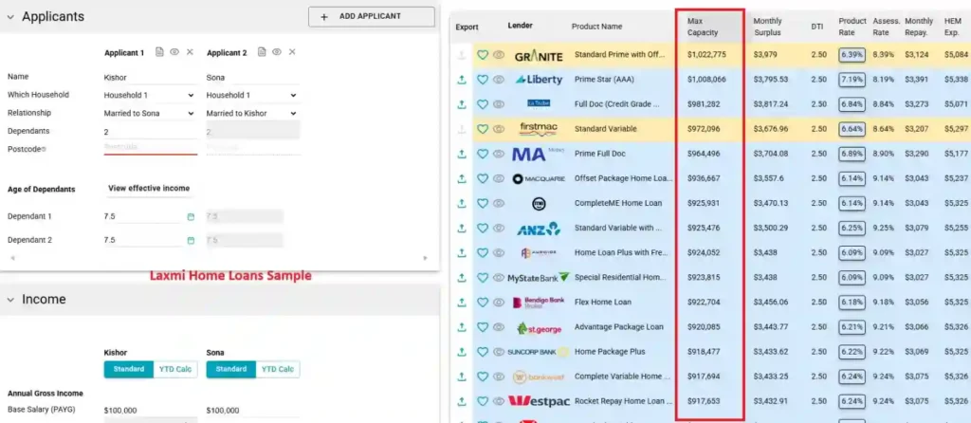
Task: Click left arrow of Applicants horizontal scrollbar
Action: click(x=12, y=258)
